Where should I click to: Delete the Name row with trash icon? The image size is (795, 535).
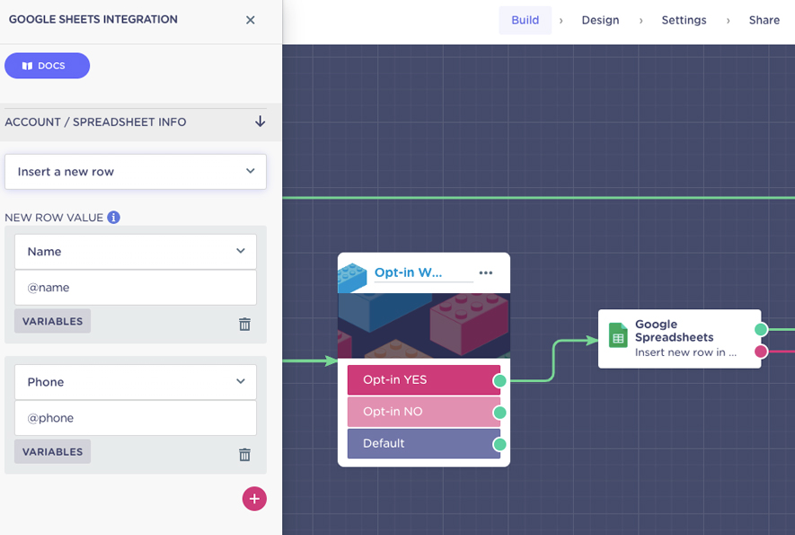click(245, 324)
